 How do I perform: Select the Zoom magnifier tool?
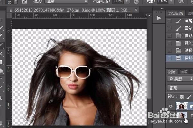click(1, 98)
